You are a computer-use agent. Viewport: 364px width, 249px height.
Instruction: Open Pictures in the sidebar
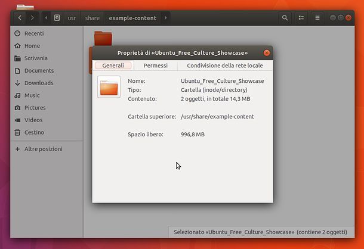47,108
